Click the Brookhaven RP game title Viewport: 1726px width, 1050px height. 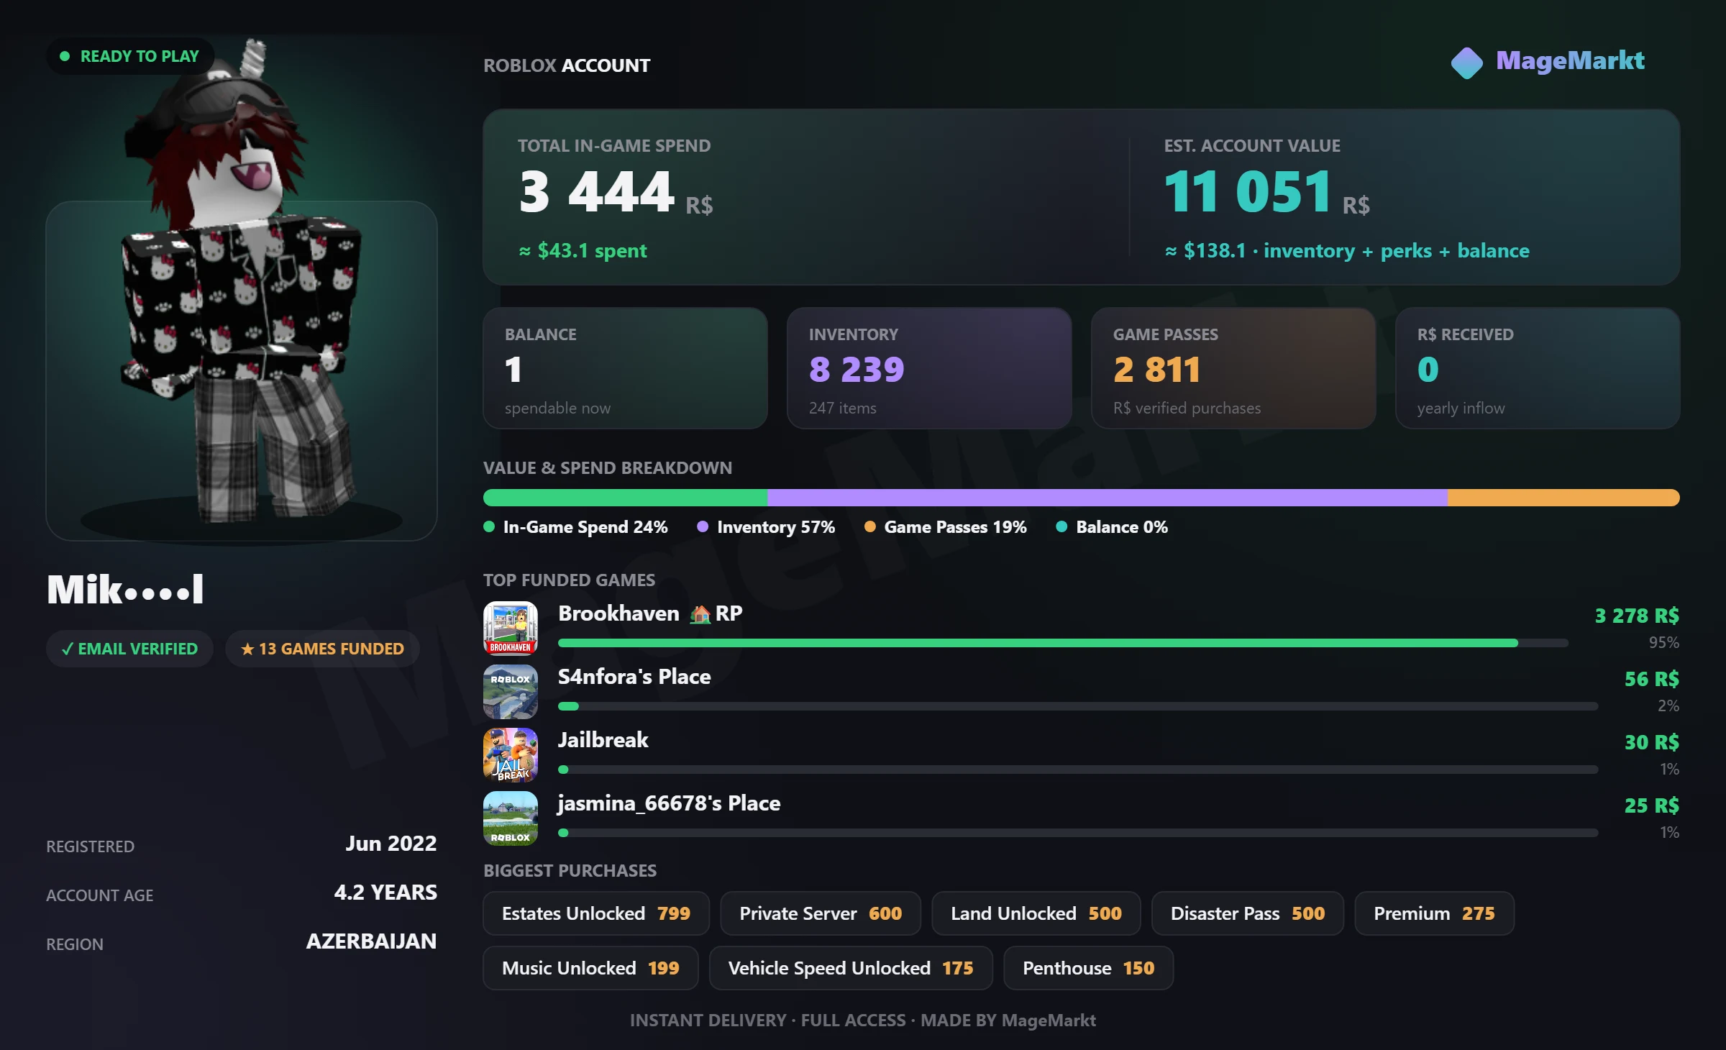click(x=650, y=613)
